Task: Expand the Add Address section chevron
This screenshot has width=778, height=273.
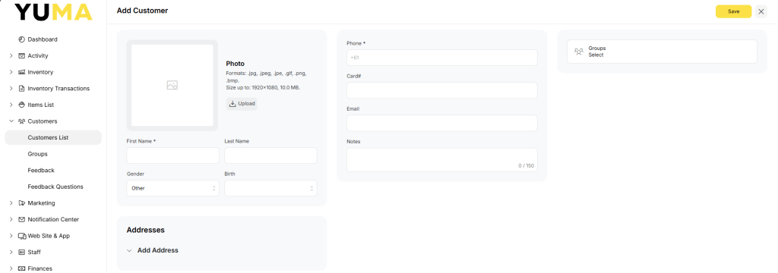Action: (129, 251)
